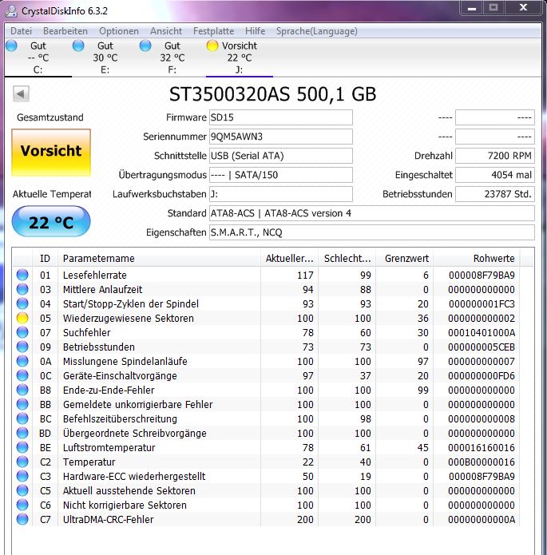Sort by the ID column header
The width and height of the screenshot is (547, 555).
click(x=45, y=259)
